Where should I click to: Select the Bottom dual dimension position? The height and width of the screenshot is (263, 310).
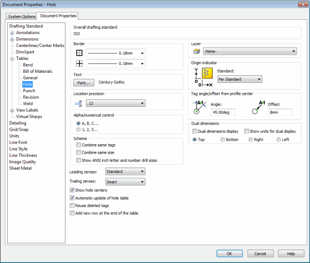(x=223, y=139)
